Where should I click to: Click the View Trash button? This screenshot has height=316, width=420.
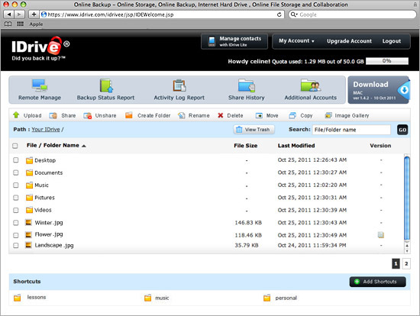(254, 130)
